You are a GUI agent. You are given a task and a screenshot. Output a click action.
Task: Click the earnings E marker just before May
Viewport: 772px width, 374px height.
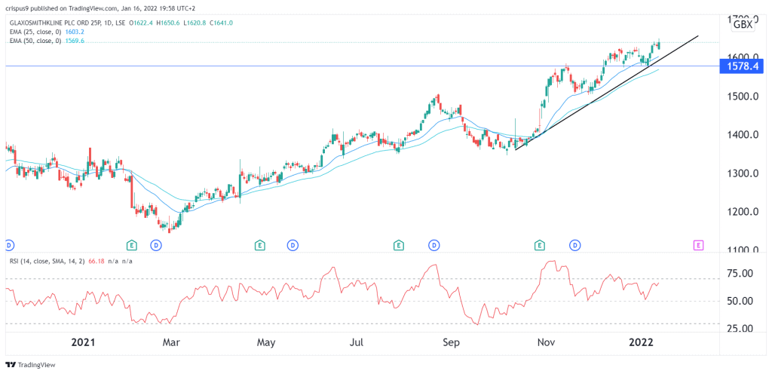tap(259, 244)
